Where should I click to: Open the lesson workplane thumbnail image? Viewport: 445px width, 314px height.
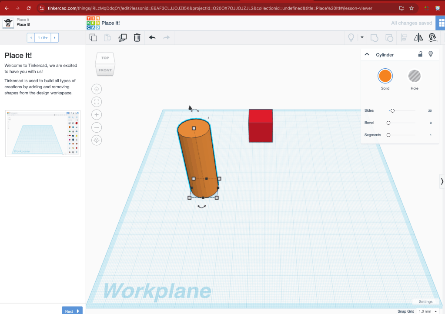pos(43,134)
